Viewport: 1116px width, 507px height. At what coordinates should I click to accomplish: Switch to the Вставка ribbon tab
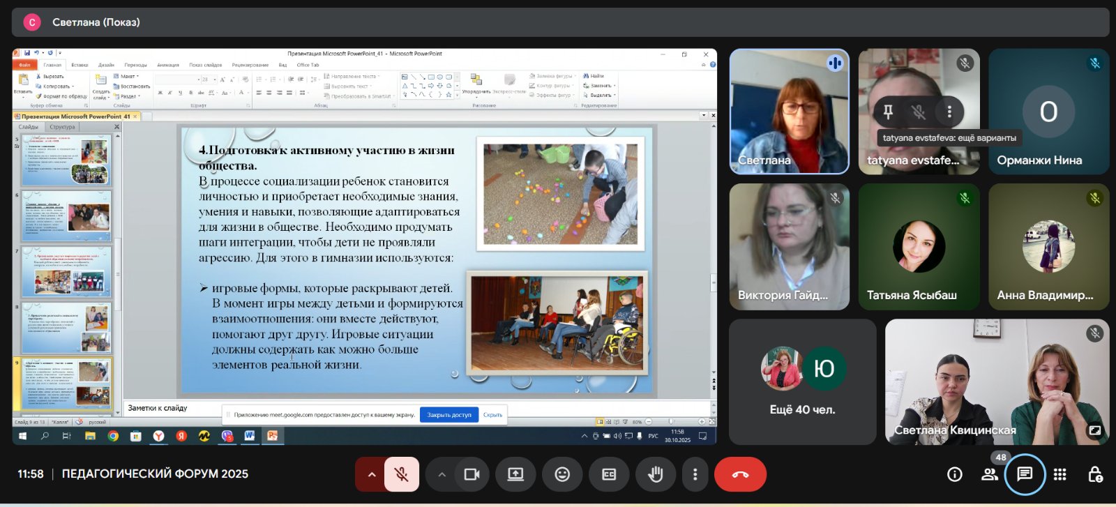pyautogui.click(x=80, y=65)
